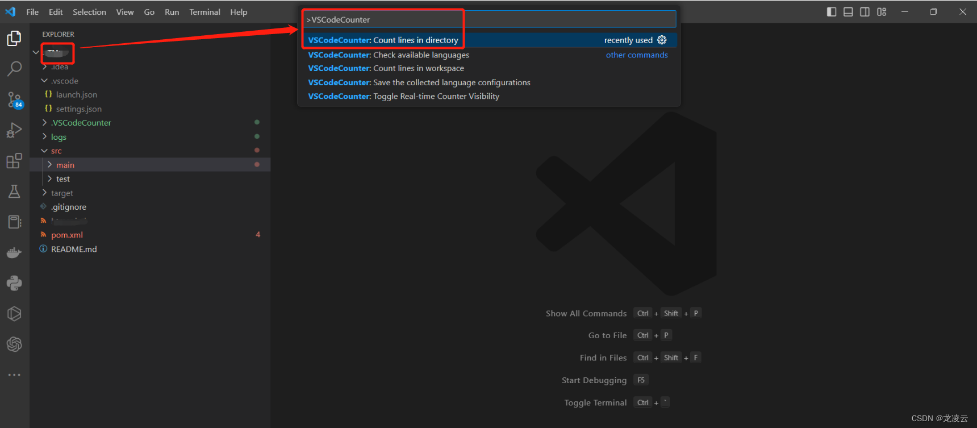
Task: Open the Terminal menu
Action: pos(204,12)
